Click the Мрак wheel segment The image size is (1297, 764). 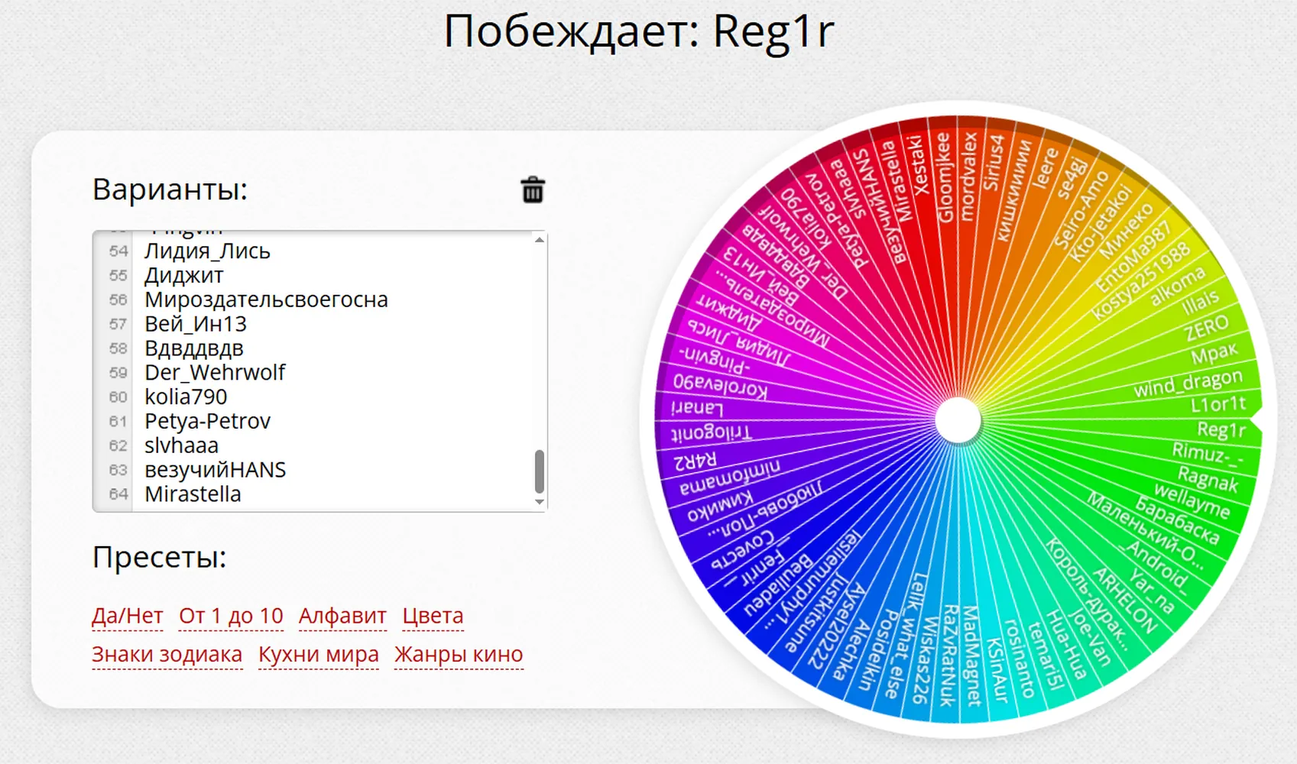1214,354
